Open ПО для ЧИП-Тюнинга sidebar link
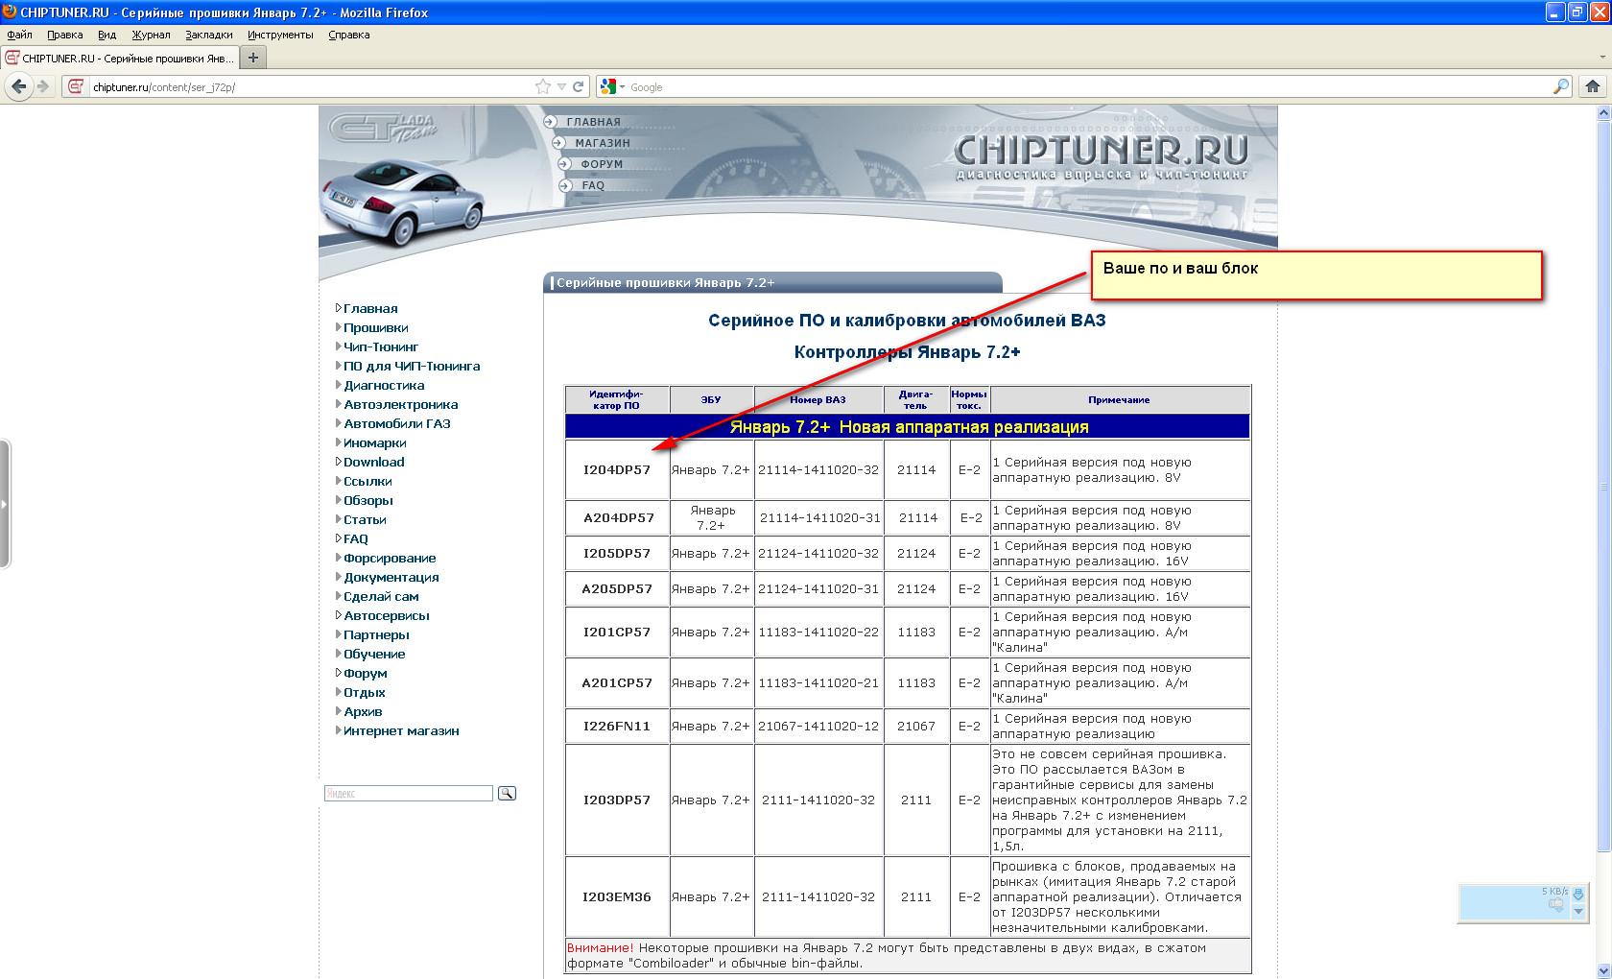Image resolution: width=1612 pixels, height=979 pixels. click(412, 366)
